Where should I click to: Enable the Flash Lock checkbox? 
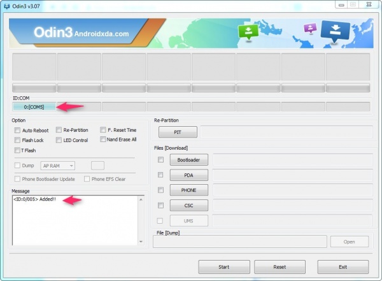click(17, 140)
